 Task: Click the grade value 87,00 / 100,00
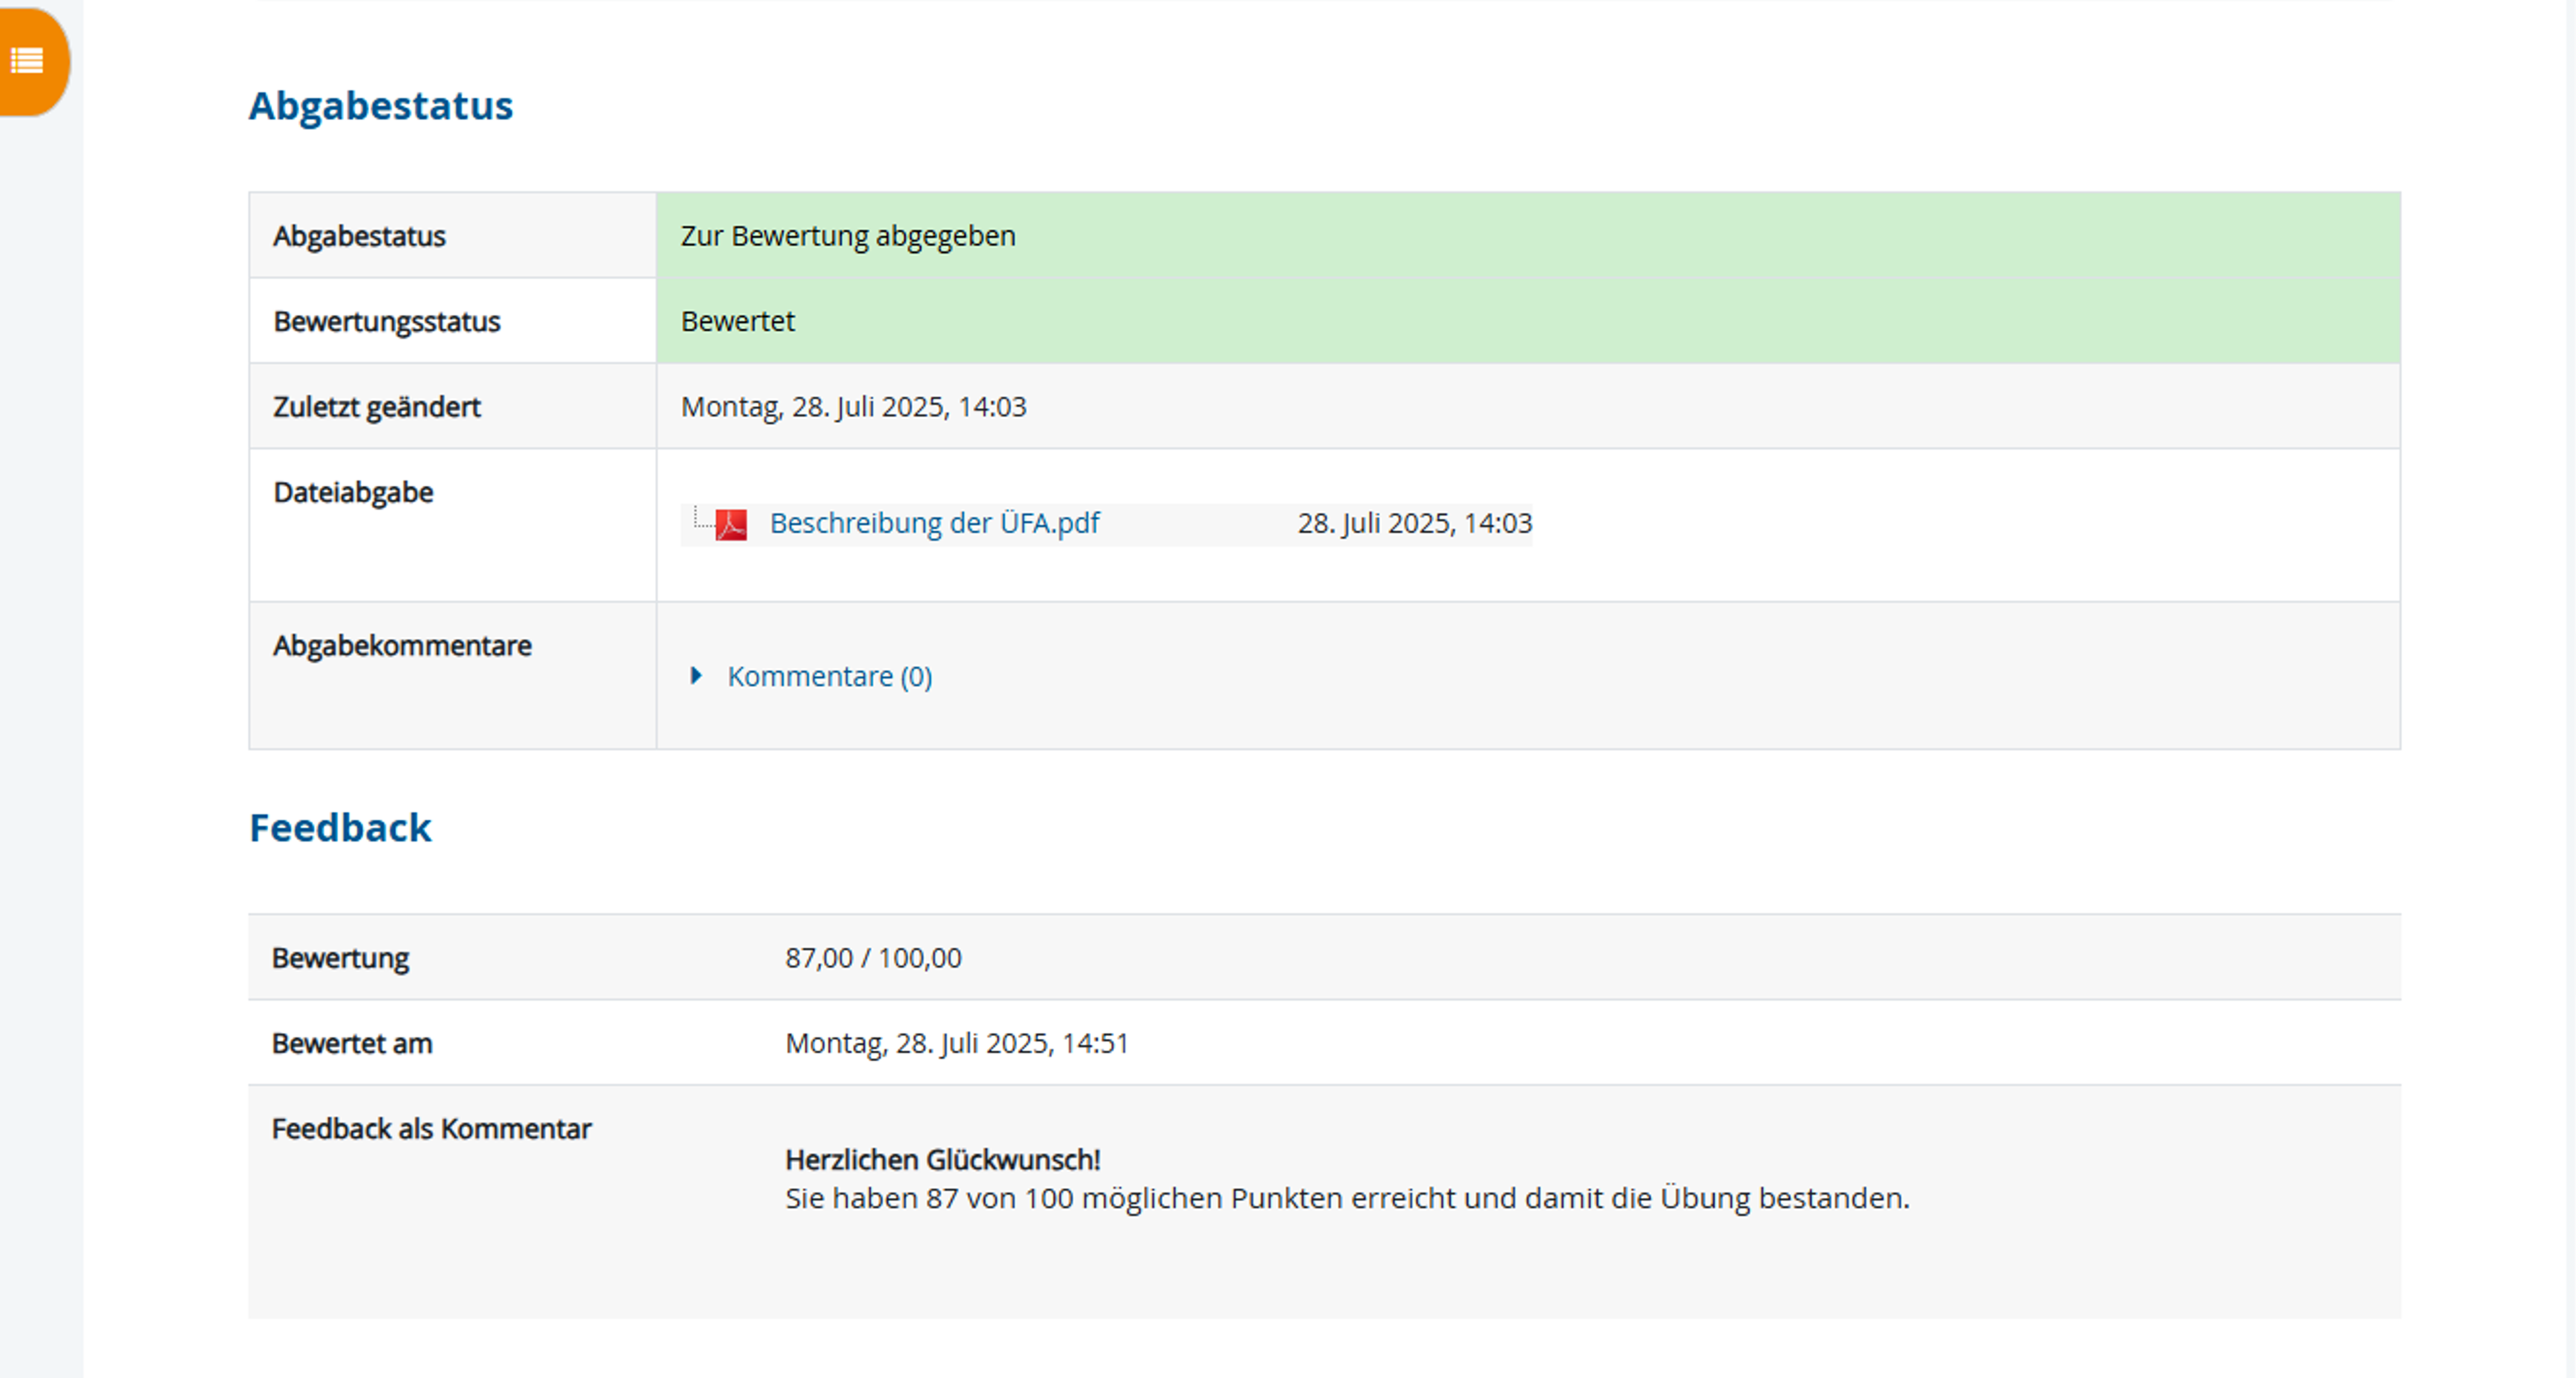(x=873, y=958)
